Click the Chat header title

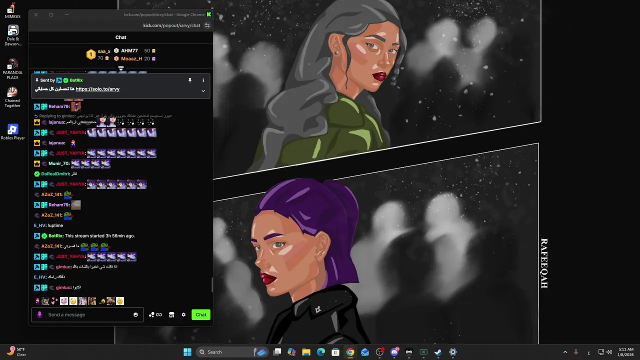(121, 37)
